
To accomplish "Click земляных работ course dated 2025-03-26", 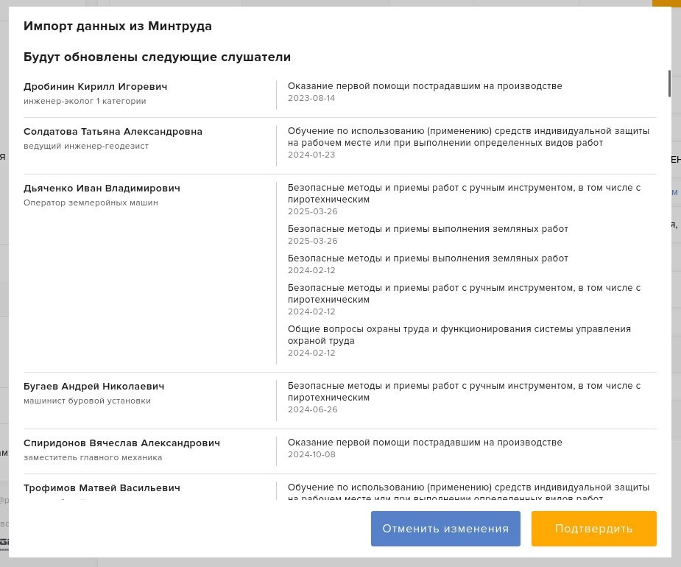I will coord(428,229).
